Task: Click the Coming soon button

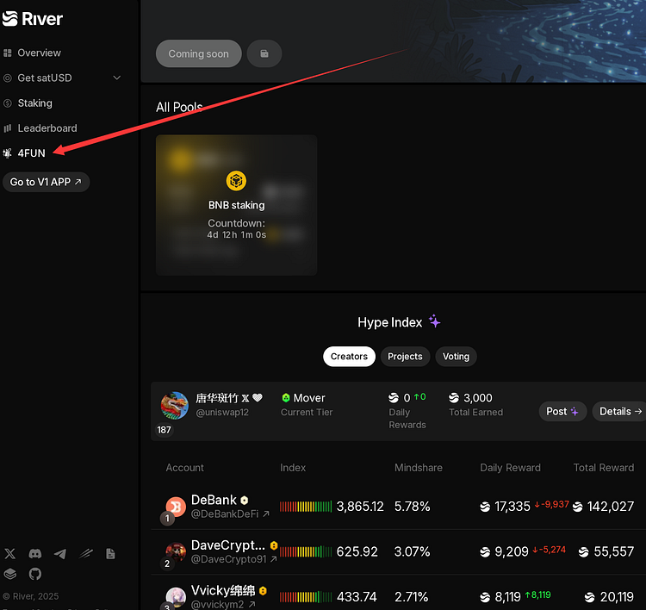Action: coord(199,53)
